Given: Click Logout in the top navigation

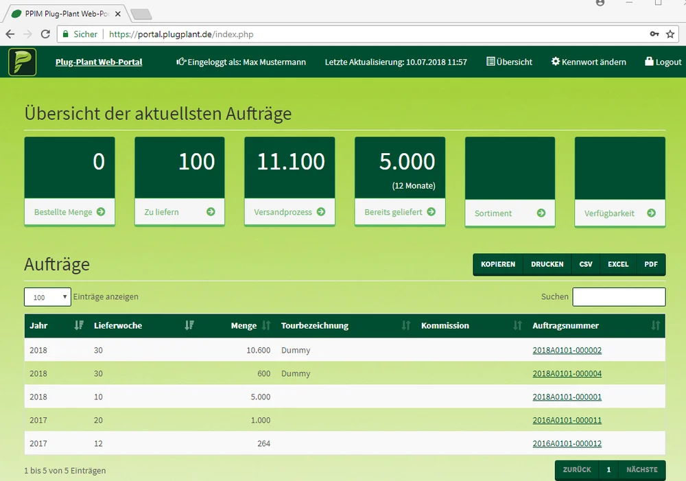Looking at the screenshot, I should tap(663, 62).
